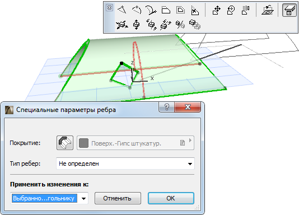Select the 3D mirror cube icon

[x=166, y=25]
